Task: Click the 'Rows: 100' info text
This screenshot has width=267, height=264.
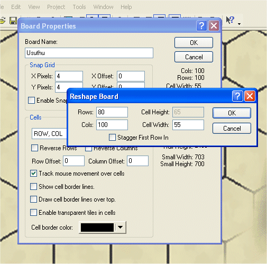Action: [x=191, y=78]
